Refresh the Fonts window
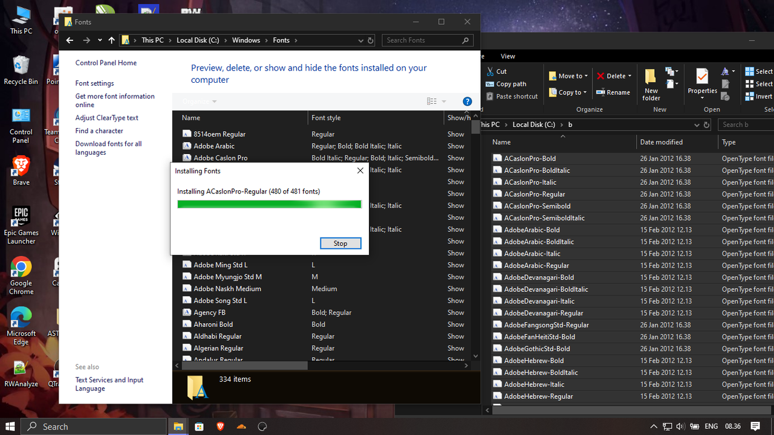The width and height of the screenshot is (774, 435). [371, 40]
